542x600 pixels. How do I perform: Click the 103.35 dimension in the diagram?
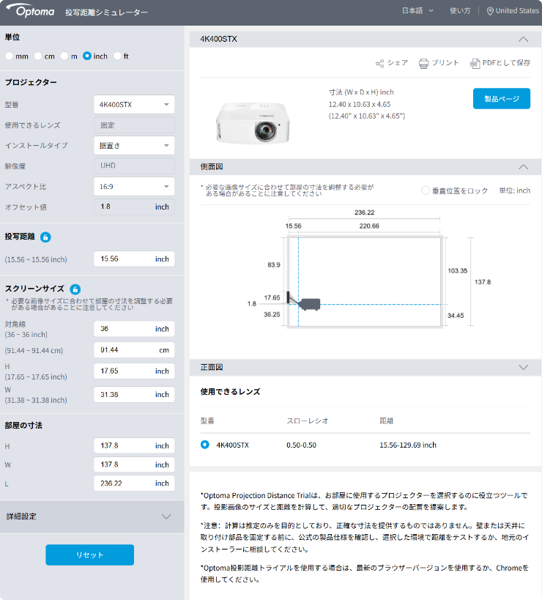tap(458, 271)
